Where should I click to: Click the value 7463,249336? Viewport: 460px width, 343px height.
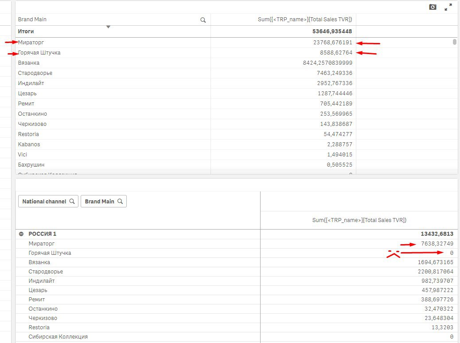[x=335, y=73]
